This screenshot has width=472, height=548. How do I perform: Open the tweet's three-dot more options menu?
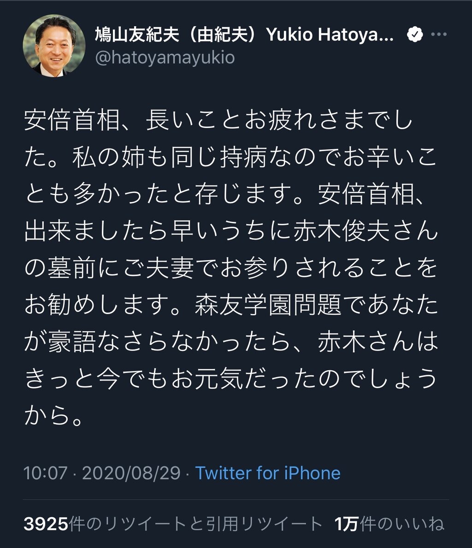[439, 34]
